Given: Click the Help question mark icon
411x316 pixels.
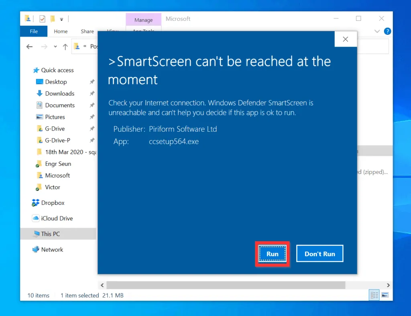Looking at the screenshot, I should tap(387, 31).
